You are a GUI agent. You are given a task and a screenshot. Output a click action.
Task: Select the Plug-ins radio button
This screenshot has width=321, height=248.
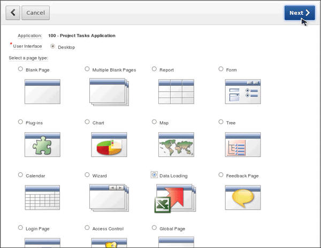20,122
